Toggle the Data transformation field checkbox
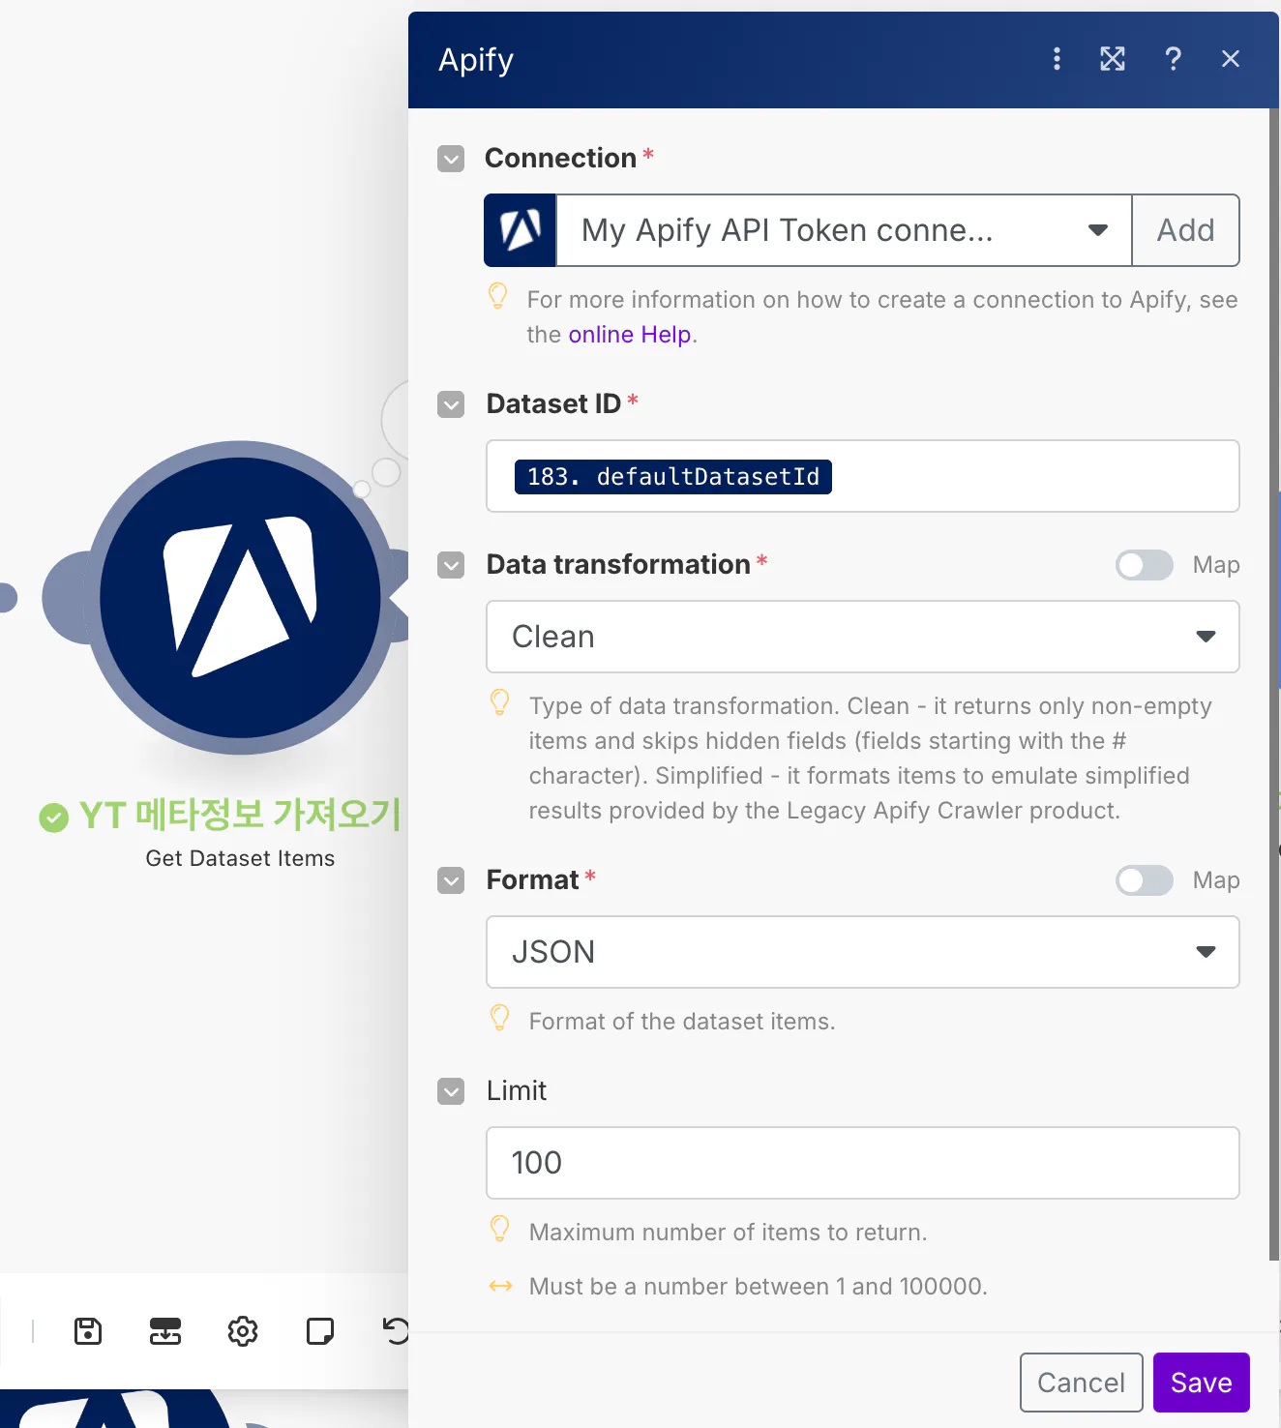Viewport: 1281px width, 1428px height. pyautogui.click(x=451, y=565)
